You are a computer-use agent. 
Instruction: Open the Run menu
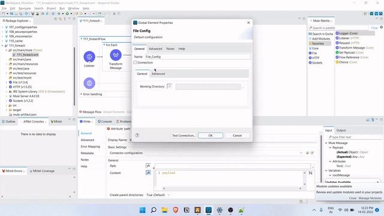pyautogui.click(x=62, y=8)
